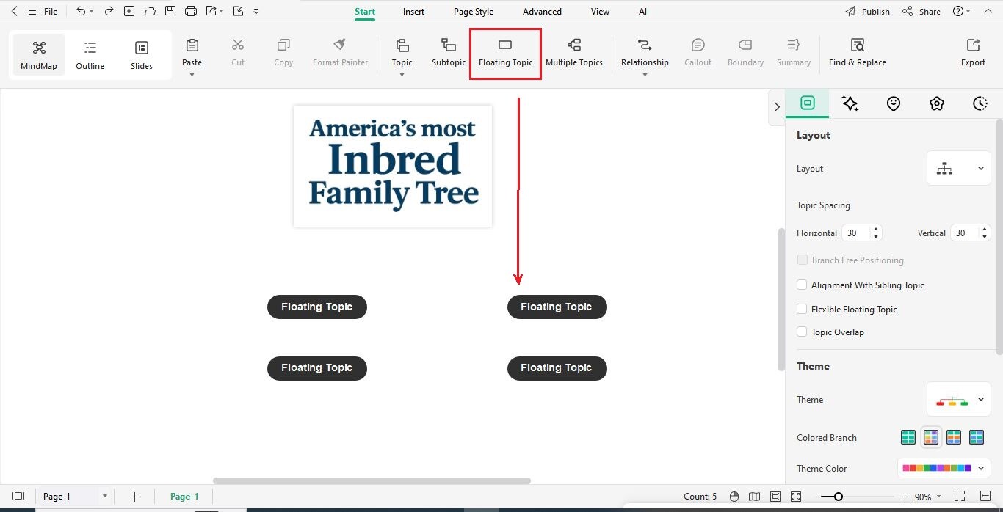Open the AI tab
Image resolution: width=1003 pixels, height=512 pixels.
click(642, 12)
